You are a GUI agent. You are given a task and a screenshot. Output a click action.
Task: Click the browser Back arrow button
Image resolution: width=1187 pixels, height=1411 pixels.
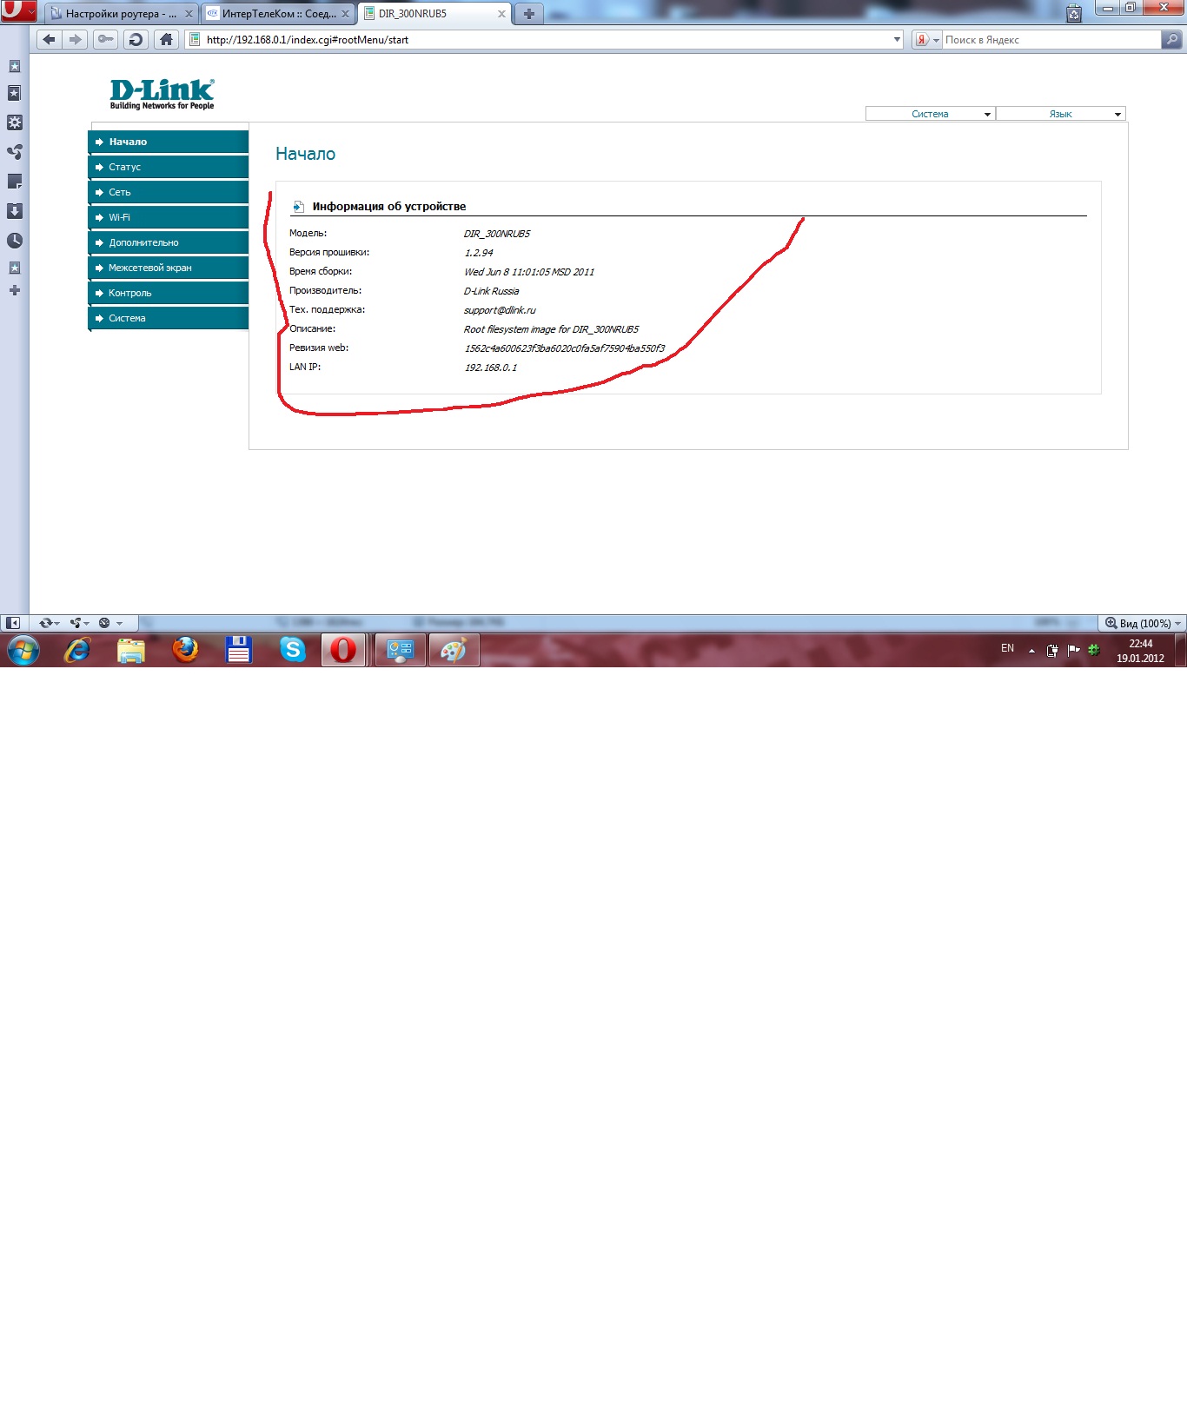[50, 39]
